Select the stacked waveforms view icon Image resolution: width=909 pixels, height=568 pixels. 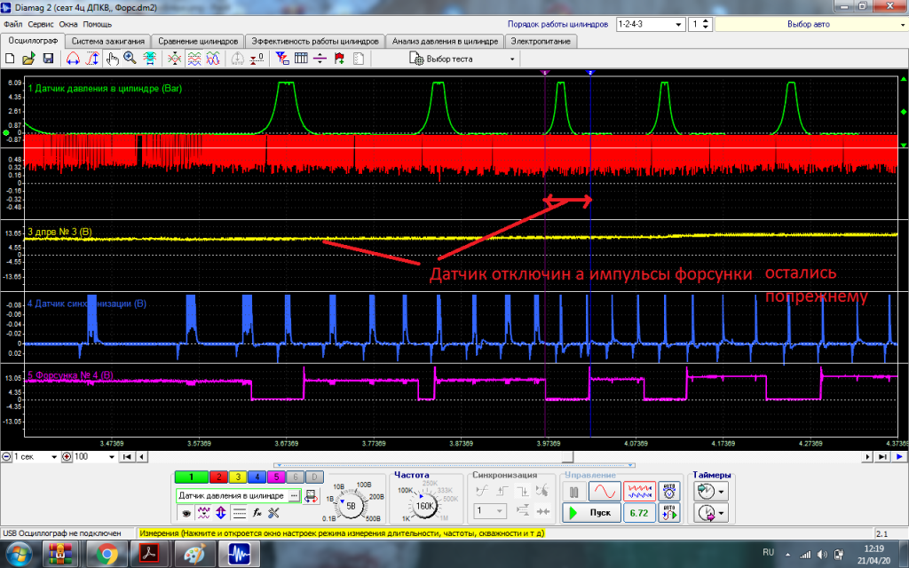pos(194,59)
